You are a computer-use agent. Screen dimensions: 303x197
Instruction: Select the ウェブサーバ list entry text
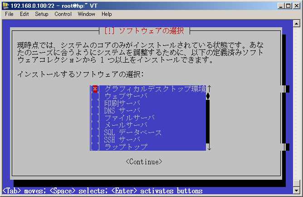pos(126,96)
